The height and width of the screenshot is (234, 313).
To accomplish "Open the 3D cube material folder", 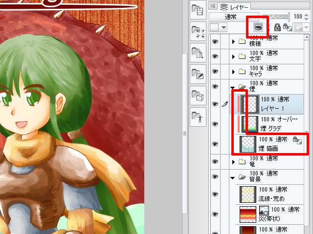I will (198, 96).
